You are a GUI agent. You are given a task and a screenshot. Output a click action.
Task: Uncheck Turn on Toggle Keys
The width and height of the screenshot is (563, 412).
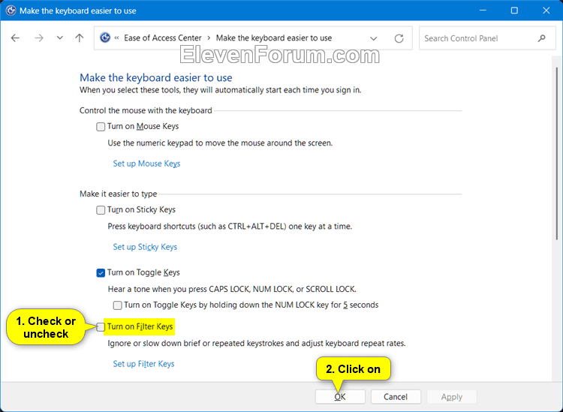click(101, 272)
